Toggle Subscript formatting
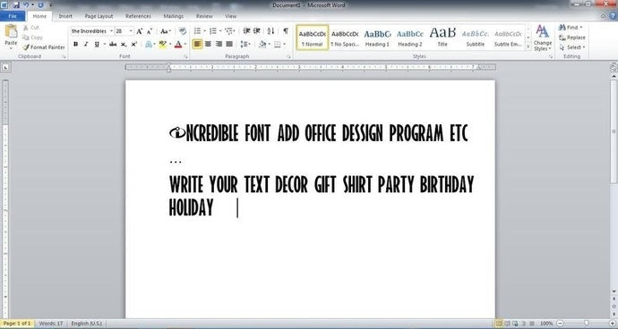The image size is (618, 329). coord(124,44)
